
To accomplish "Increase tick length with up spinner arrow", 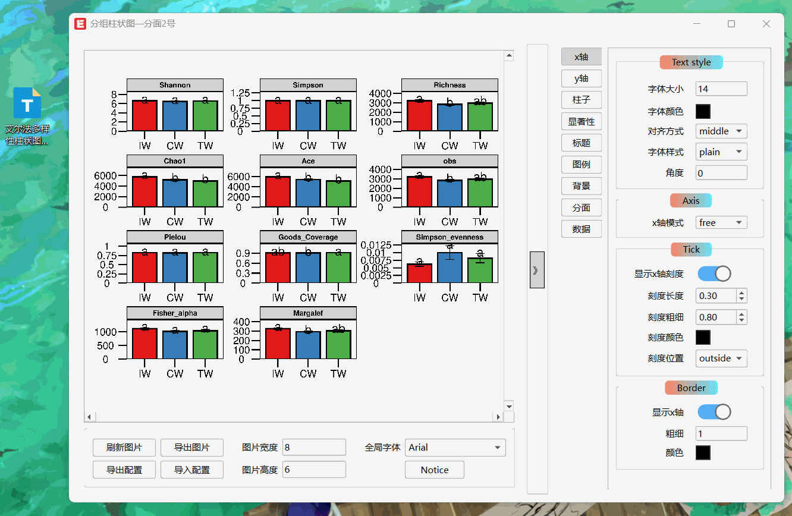I will 741,292.
